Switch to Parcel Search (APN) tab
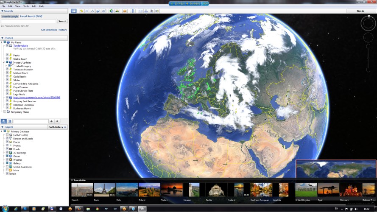Image resolution: width=377 pixels, height=215 pixels. [31, 16]
